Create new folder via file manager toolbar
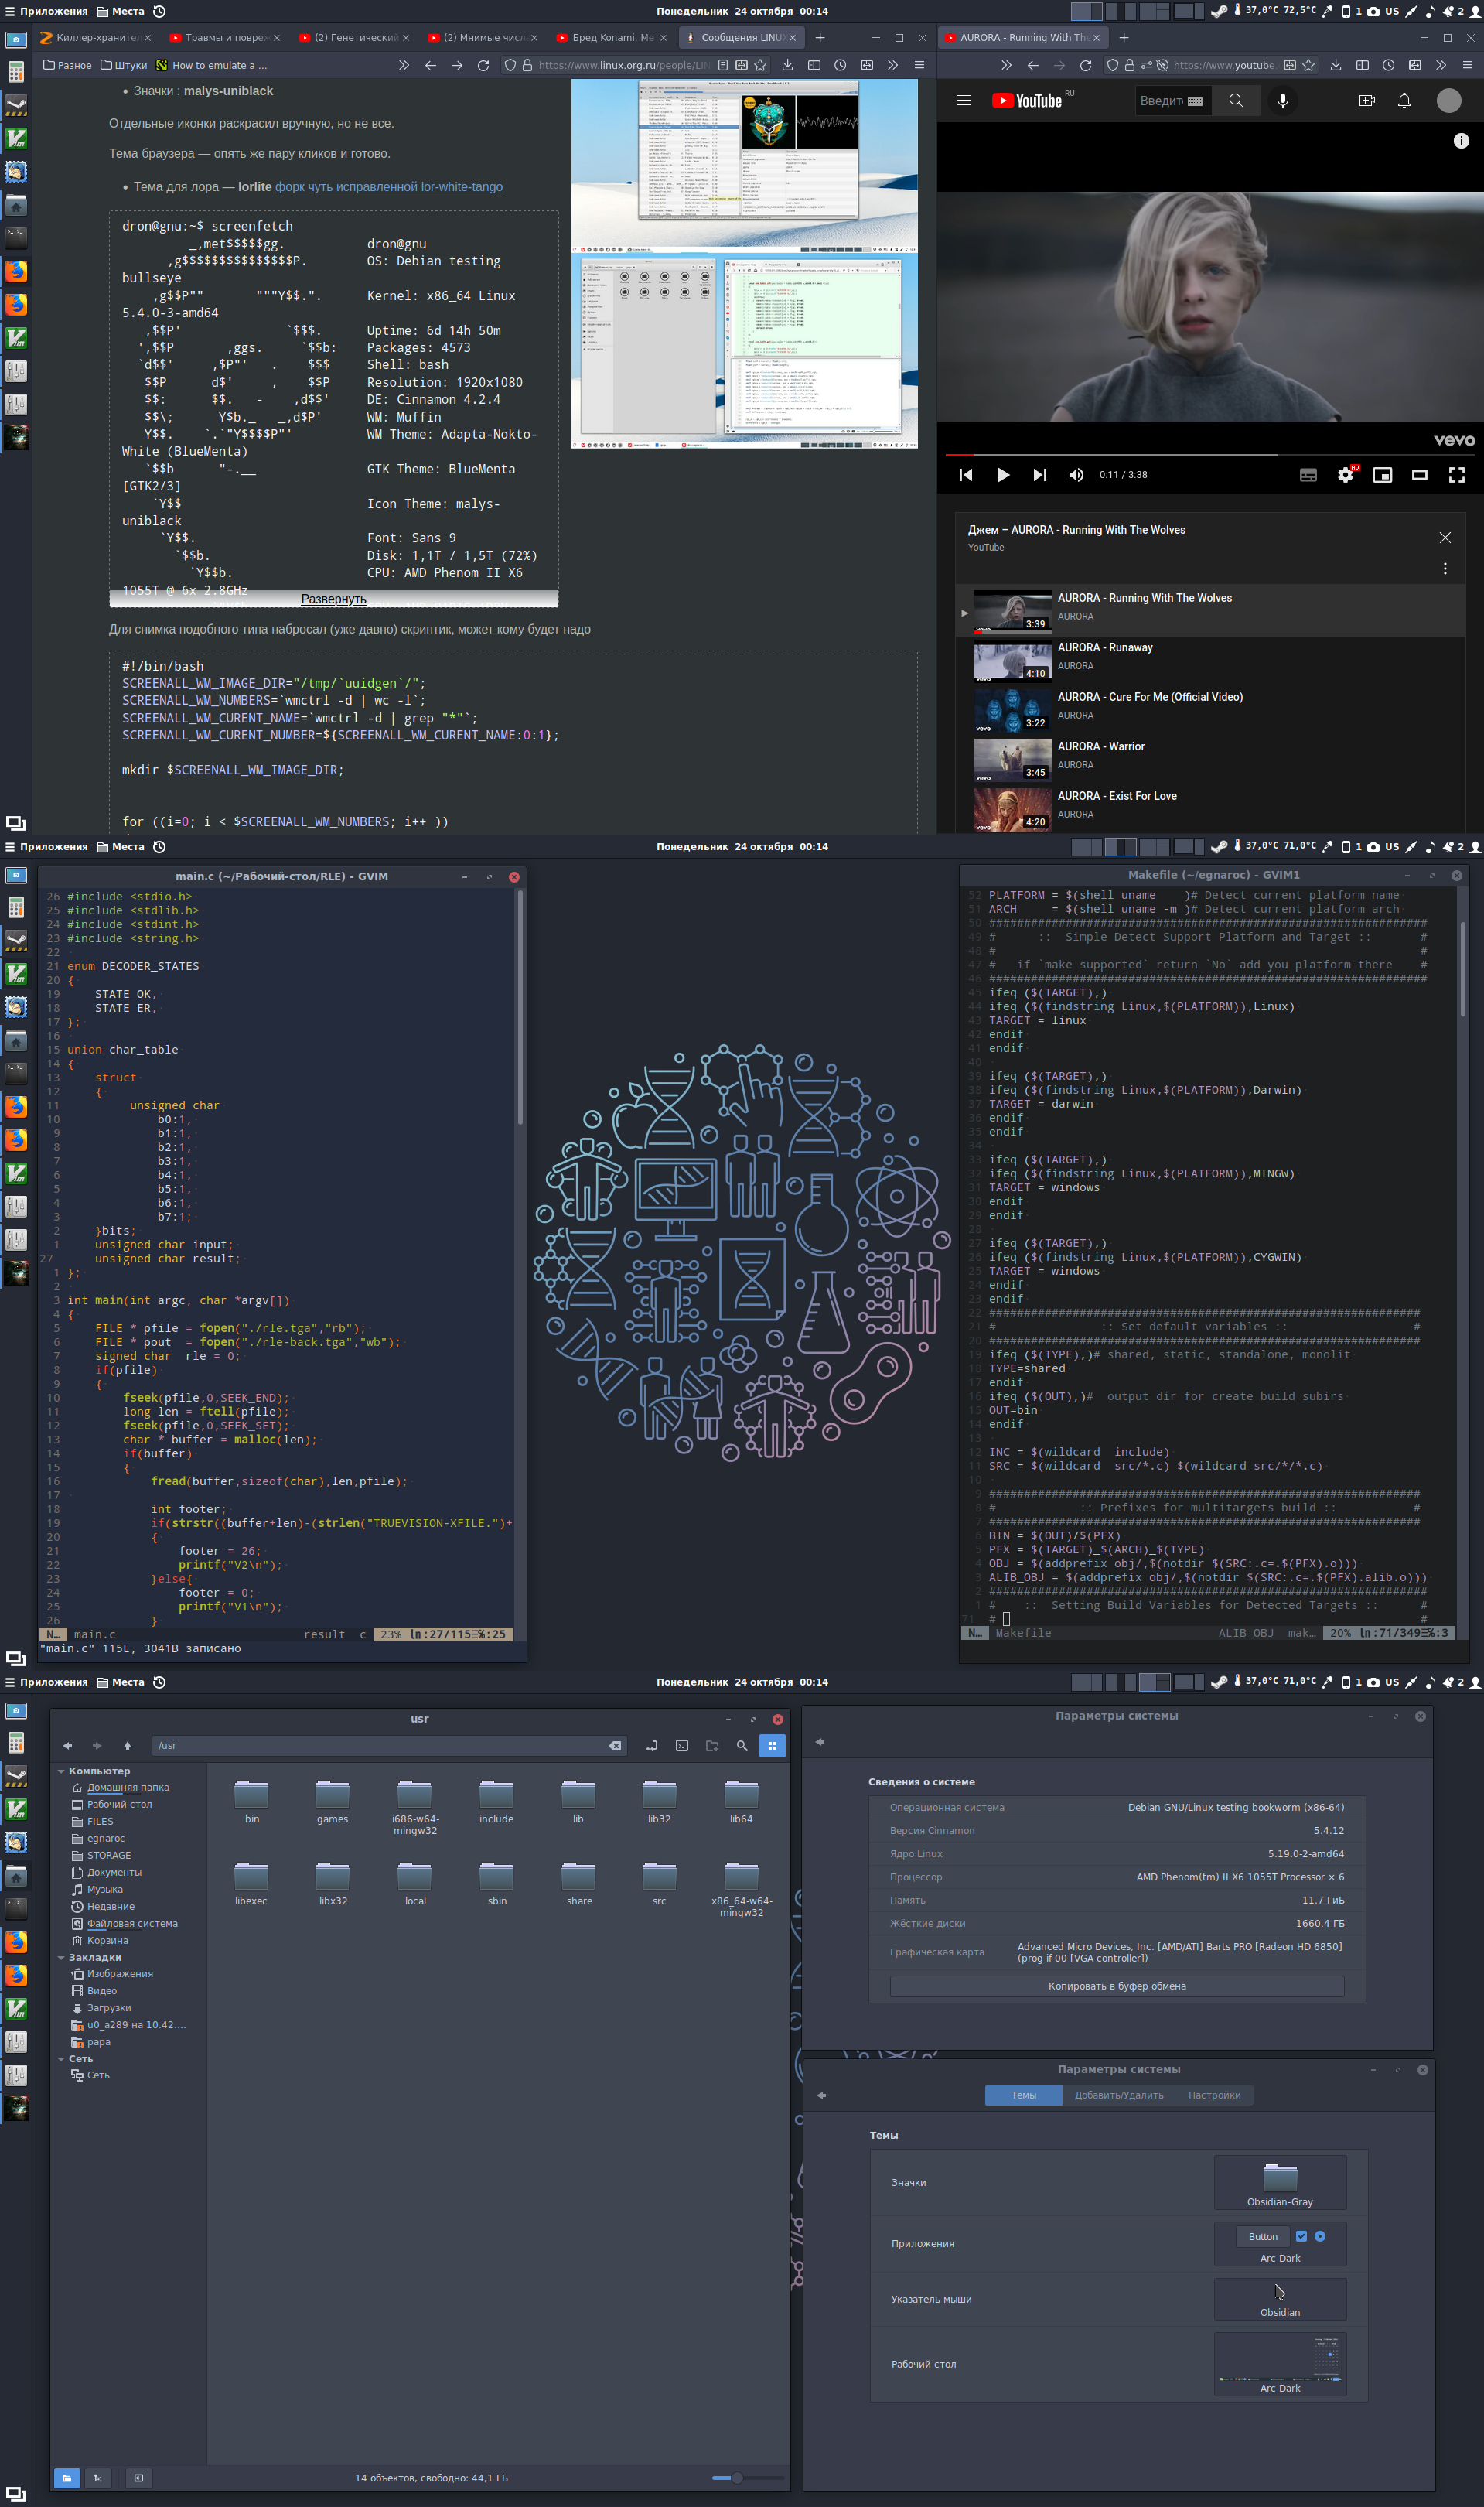The image size is (1484, 2507). pos(712,1745)
